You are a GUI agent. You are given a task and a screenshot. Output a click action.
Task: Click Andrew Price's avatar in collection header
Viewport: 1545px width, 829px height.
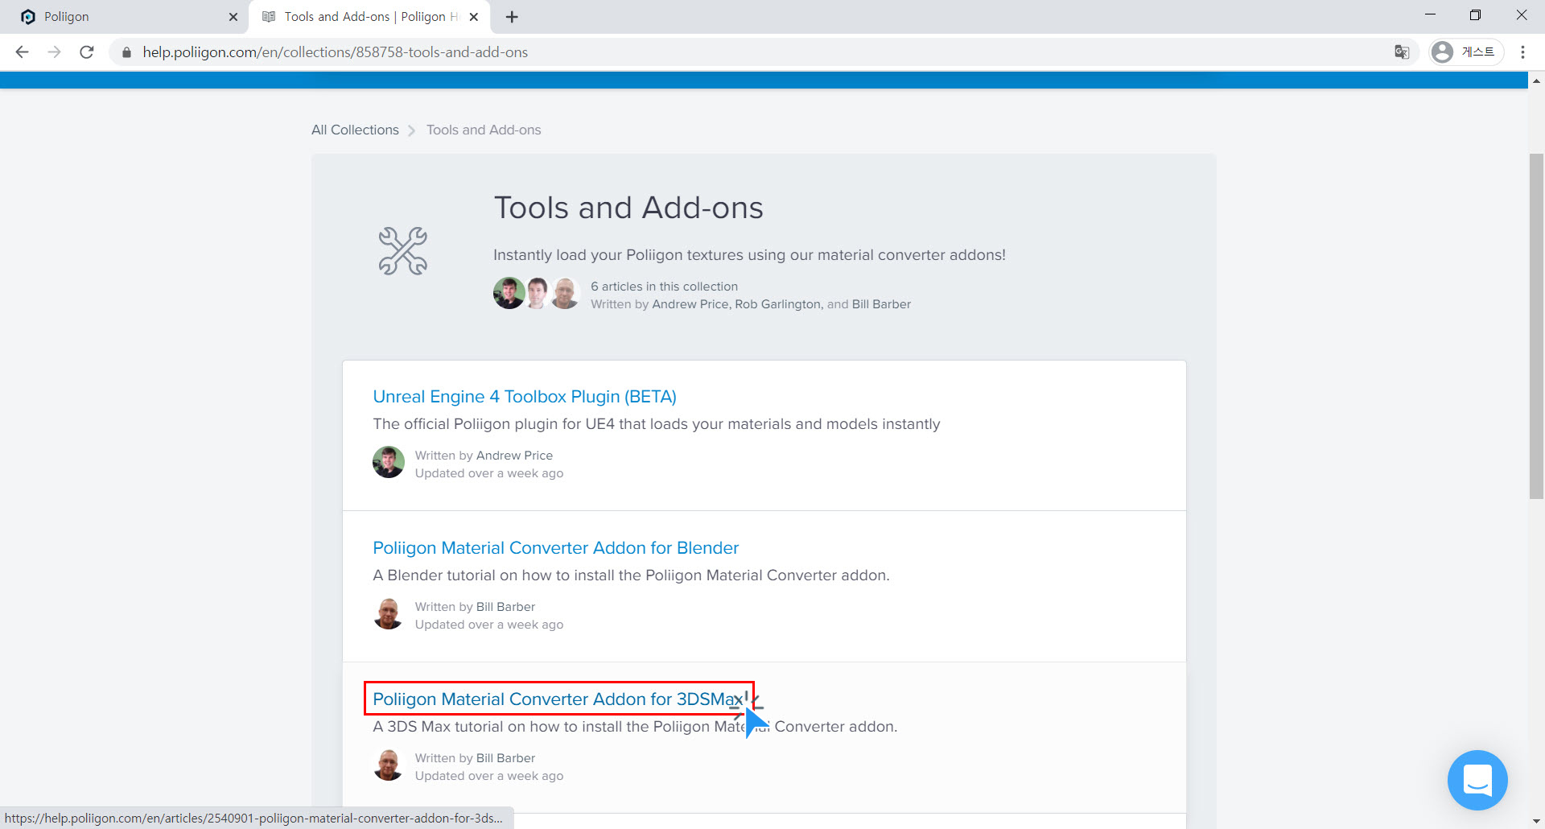(x=509, y=293)
